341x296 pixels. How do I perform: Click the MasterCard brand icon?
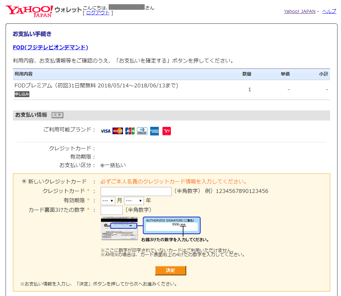pos(118,131)
